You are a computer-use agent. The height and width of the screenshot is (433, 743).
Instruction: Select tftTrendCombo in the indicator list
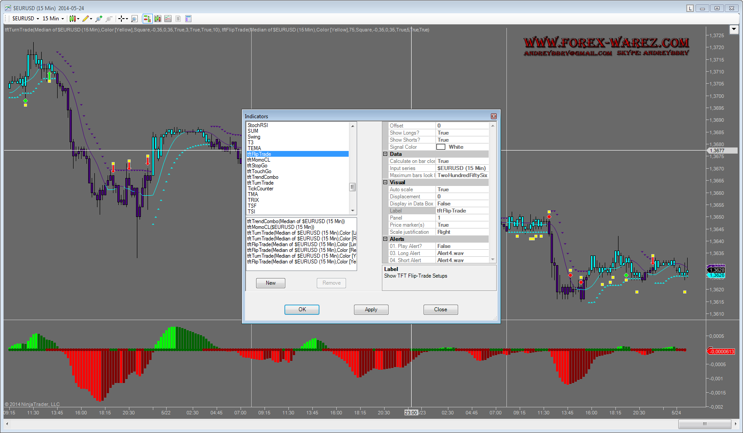coord(263,177)
